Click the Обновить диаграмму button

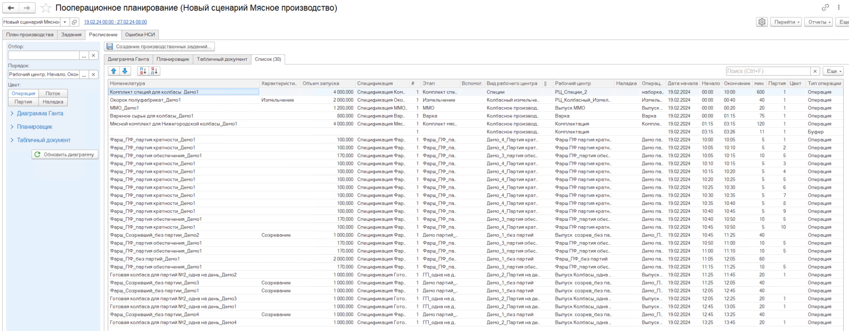(65, 154)
